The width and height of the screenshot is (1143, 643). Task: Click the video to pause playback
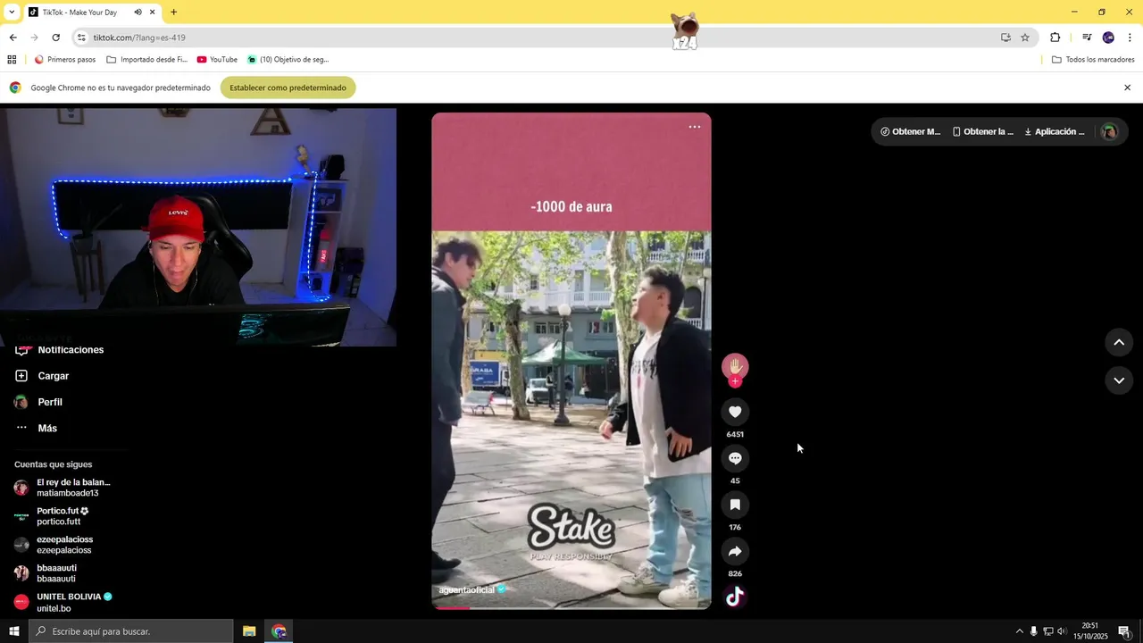pos(571,361)
